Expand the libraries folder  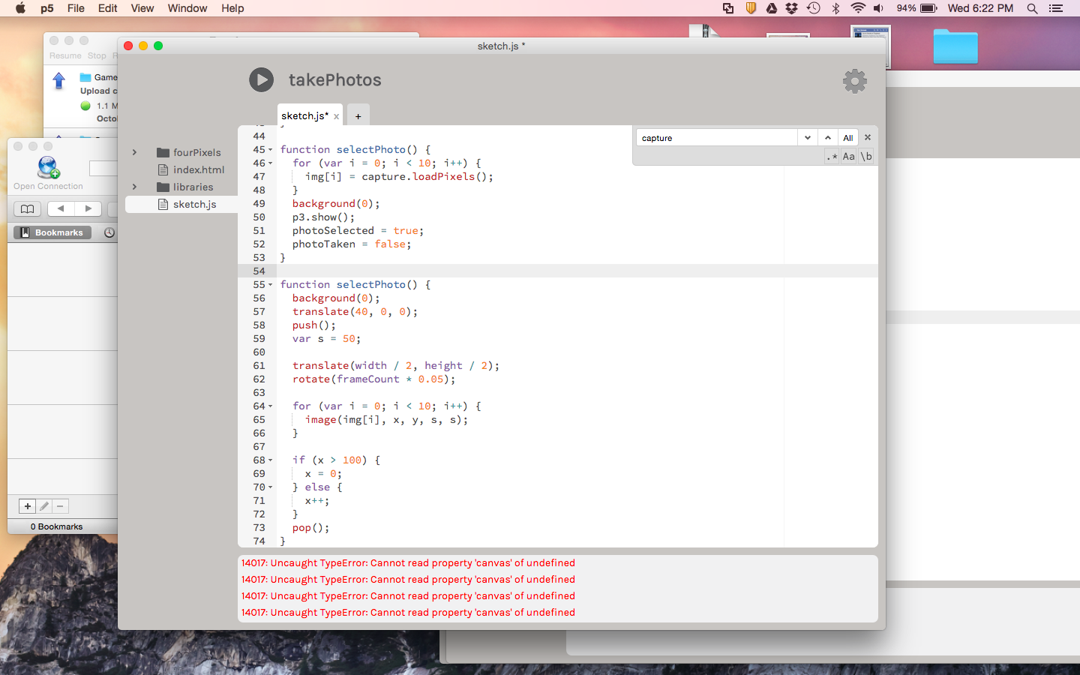135,187
